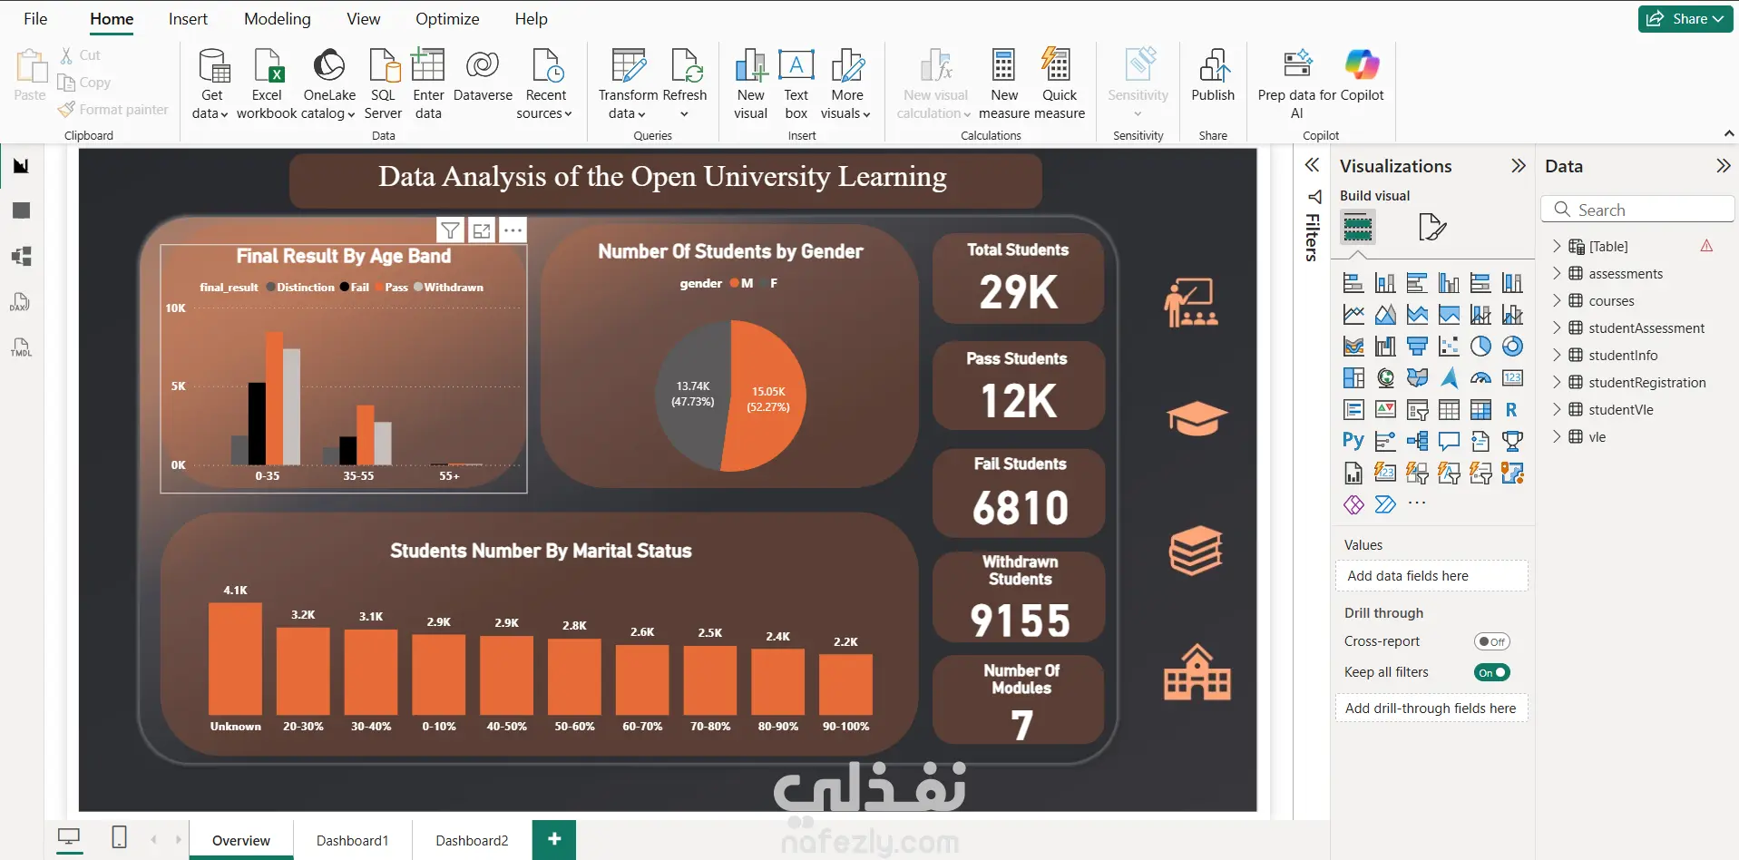Expand the assessments table fields
The image size is (1739, 860).
coord(1558,273)
